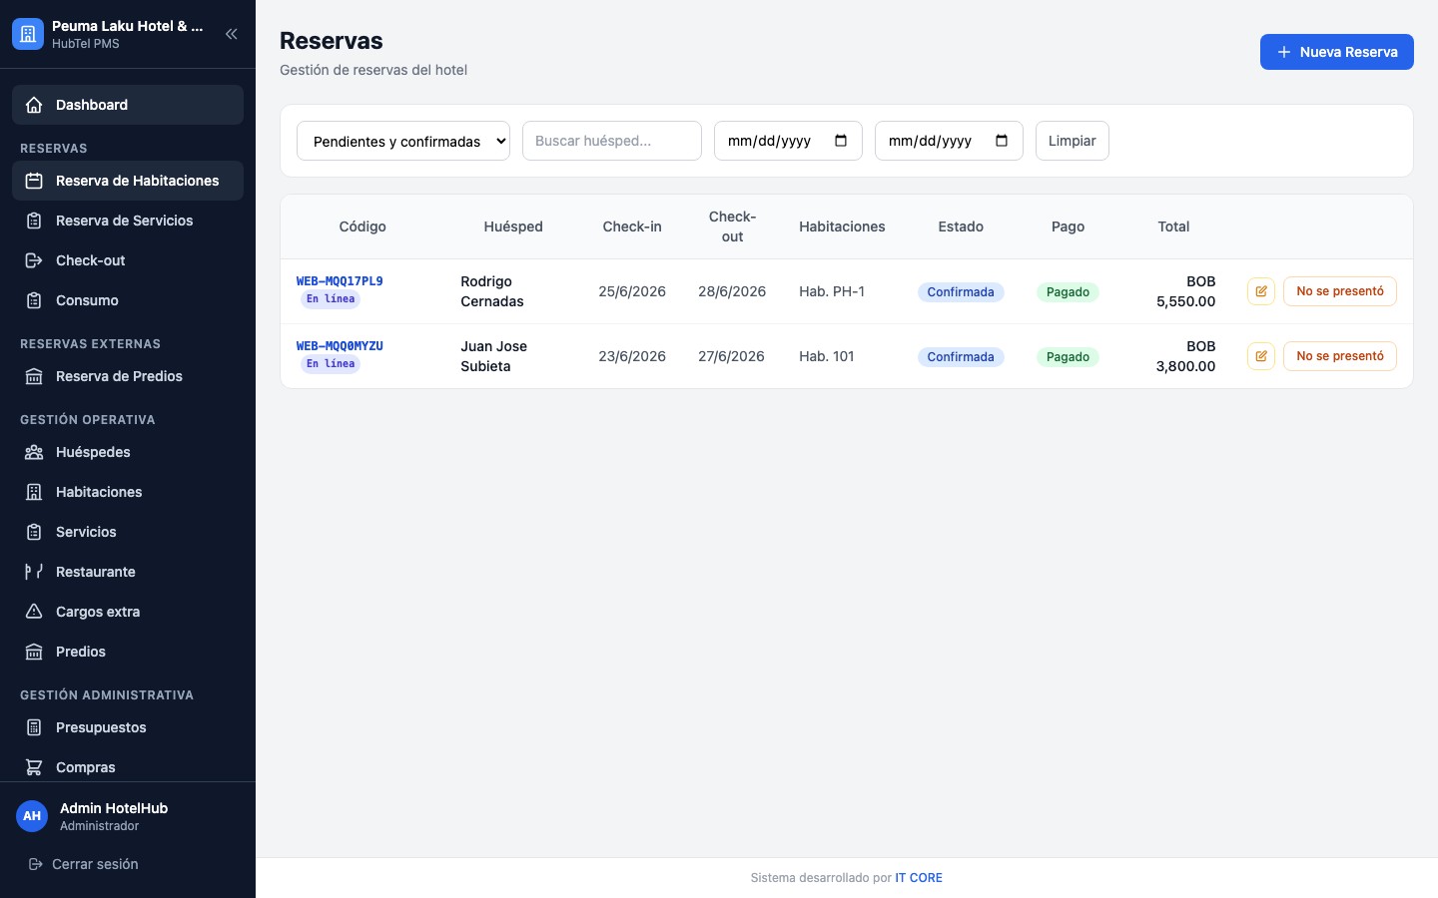Image resolution: width=1438 pixels, height=898 pixels.
Task: Click Admin HotelHub user name
Action: click(x=114, y=808)
